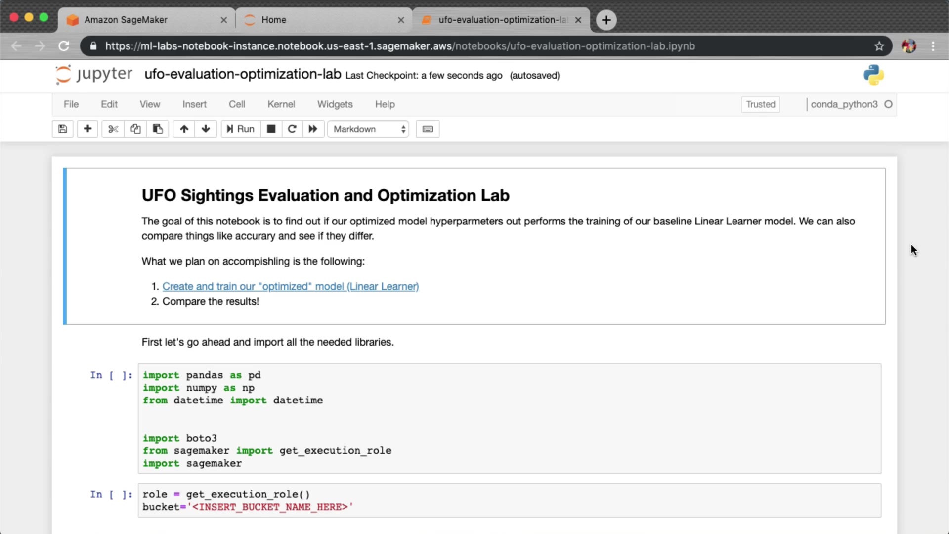Copy selected cells icon
This screenshot has height=534, width=949.
(135, 129)
